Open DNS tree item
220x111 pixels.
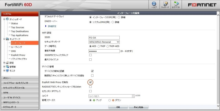pyautogui.click(x=13, y=51)
